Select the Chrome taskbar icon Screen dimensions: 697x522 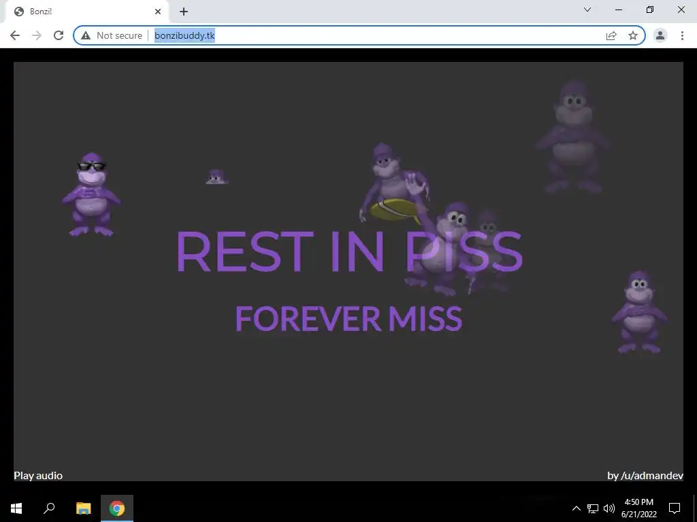117,508
